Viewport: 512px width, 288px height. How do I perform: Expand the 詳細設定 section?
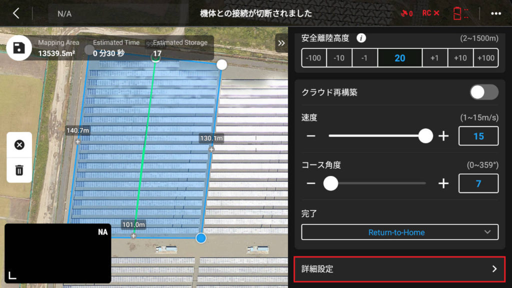coord(399,268)
